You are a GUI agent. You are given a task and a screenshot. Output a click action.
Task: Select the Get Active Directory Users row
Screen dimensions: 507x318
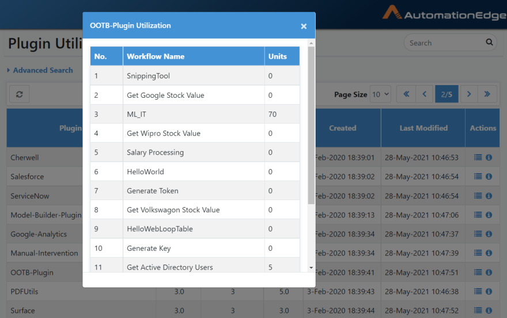pos(195,265)
